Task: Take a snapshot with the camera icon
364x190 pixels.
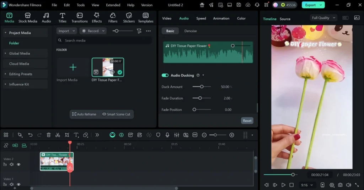Action: (x=340, y=185)
